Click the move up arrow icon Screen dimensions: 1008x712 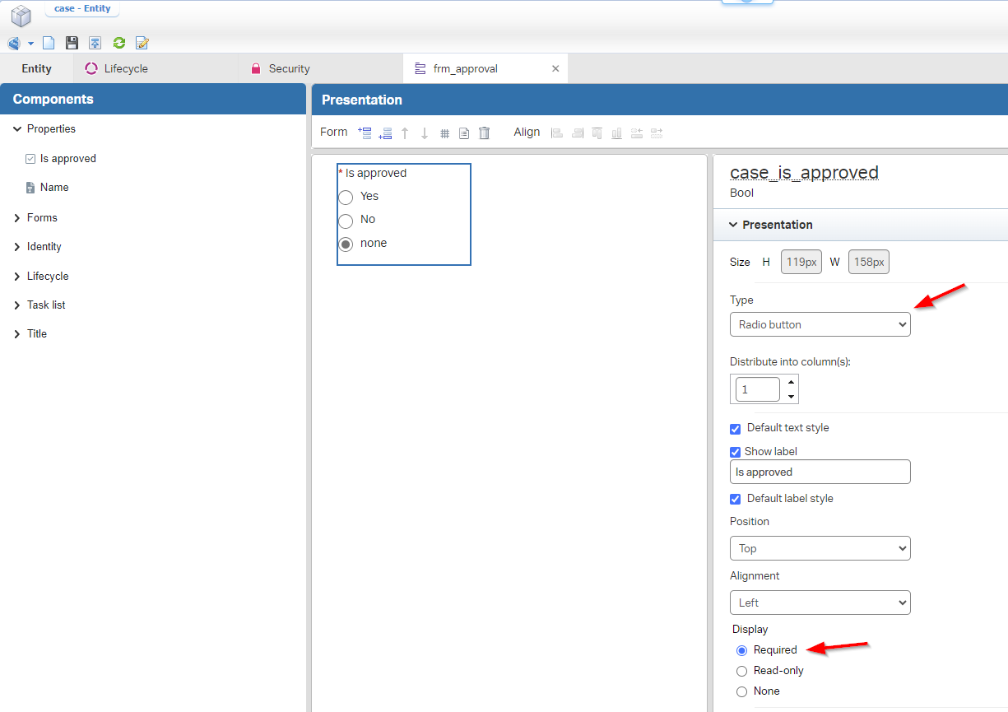click(x=405, y=133)
